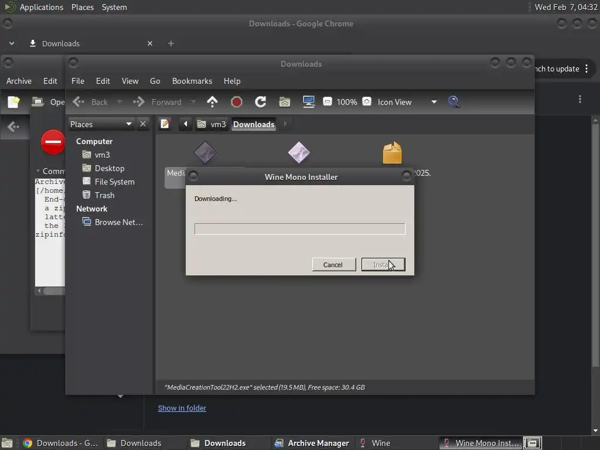Open the File menu in Downloads file manager
Screen dimensions: 600x450
78,81
